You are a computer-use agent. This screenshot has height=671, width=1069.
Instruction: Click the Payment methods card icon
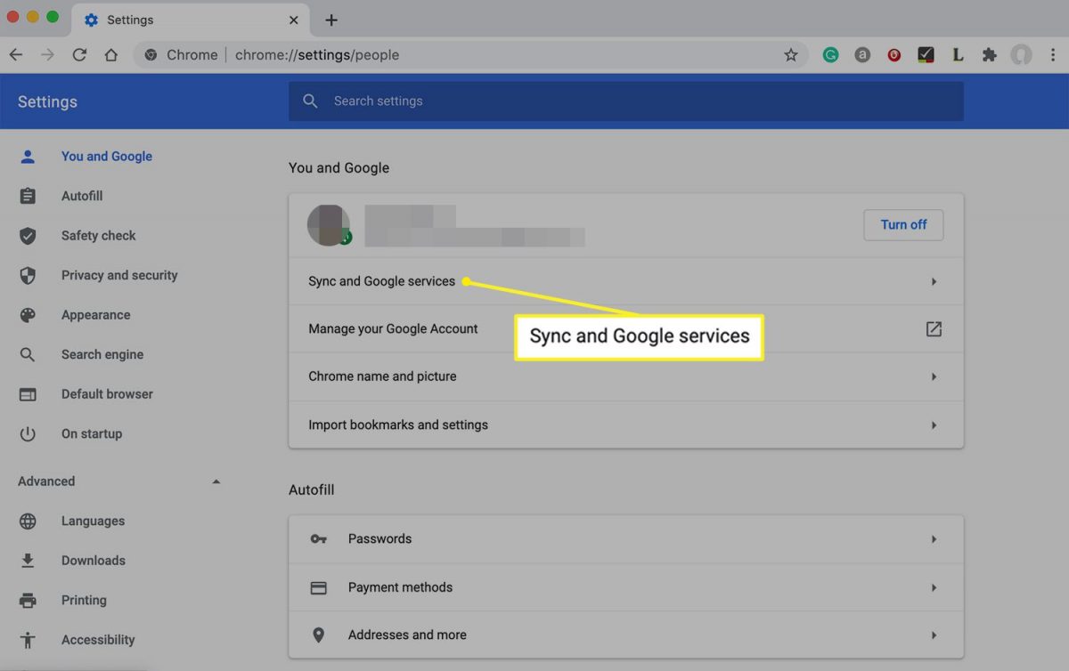pos(318,587)
